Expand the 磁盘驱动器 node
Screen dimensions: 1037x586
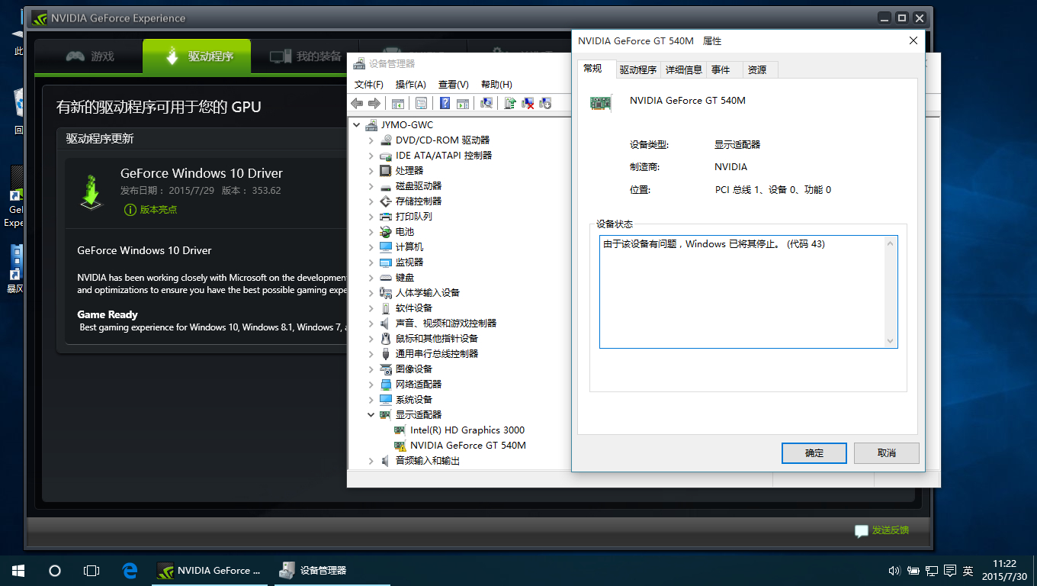click(x=371, y=186)
